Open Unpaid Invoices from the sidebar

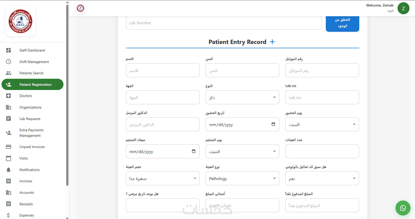pyautogui.click(x=32, y=147)
